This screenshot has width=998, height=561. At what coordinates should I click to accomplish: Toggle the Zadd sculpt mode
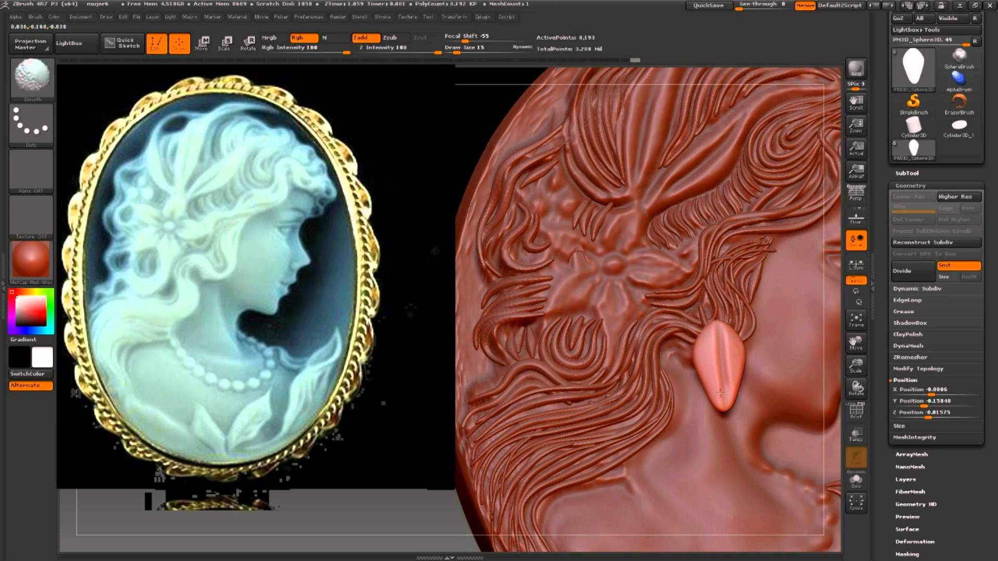pos(365,37)
